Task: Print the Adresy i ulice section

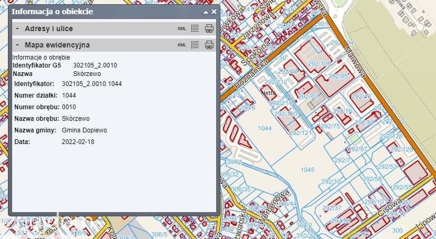Action: click(x=209, y=28)
